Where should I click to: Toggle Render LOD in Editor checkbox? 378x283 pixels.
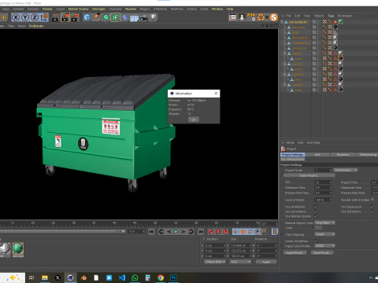(372, 200)
